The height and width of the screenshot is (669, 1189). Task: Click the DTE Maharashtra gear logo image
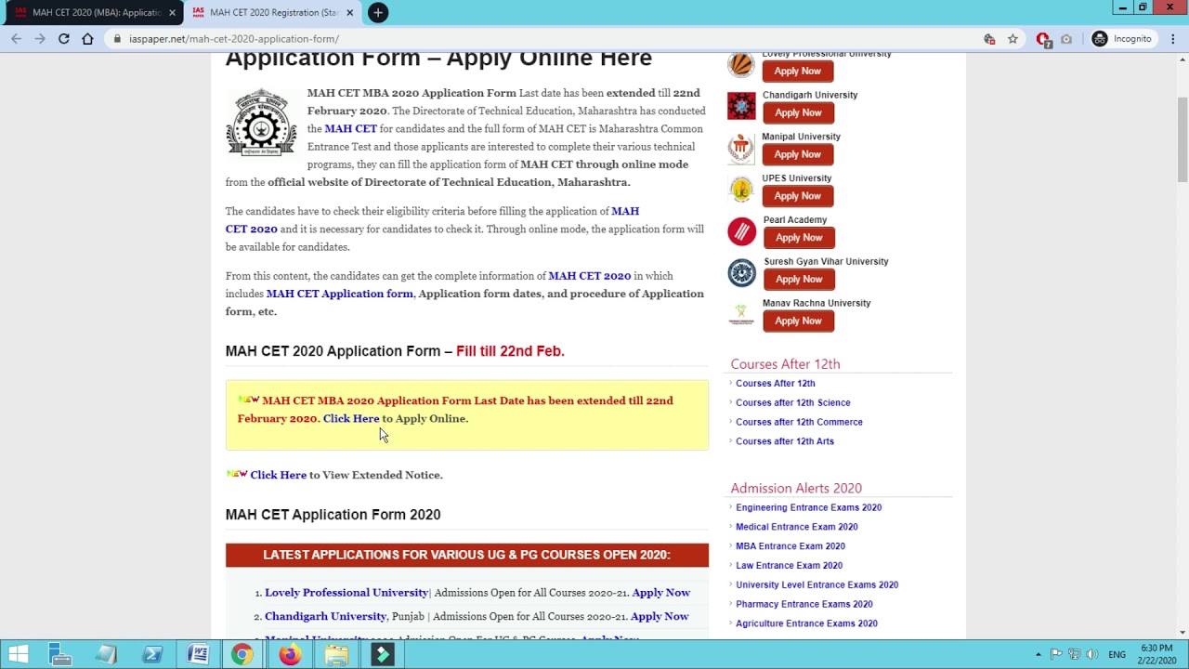click(x=261, y=123)
